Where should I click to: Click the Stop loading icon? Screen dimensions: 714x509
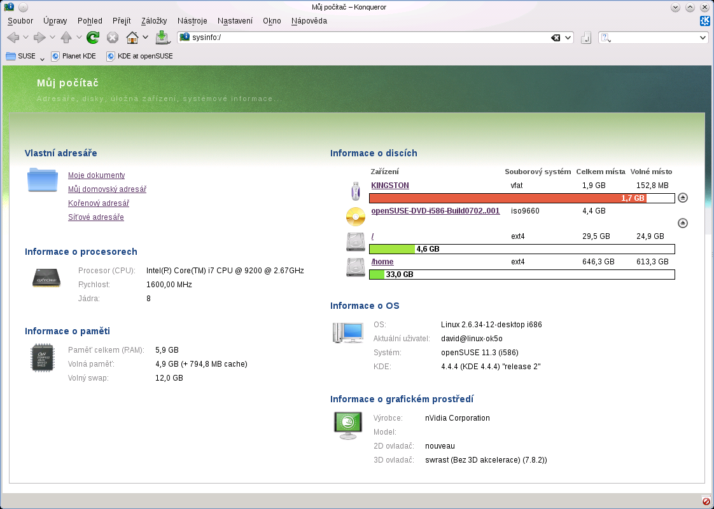click(113, 37)
